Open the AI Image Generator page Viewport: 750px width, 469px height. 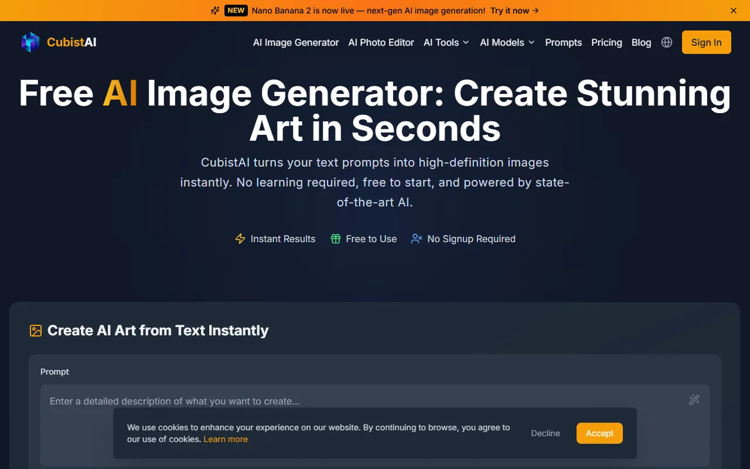click(296, 42)
